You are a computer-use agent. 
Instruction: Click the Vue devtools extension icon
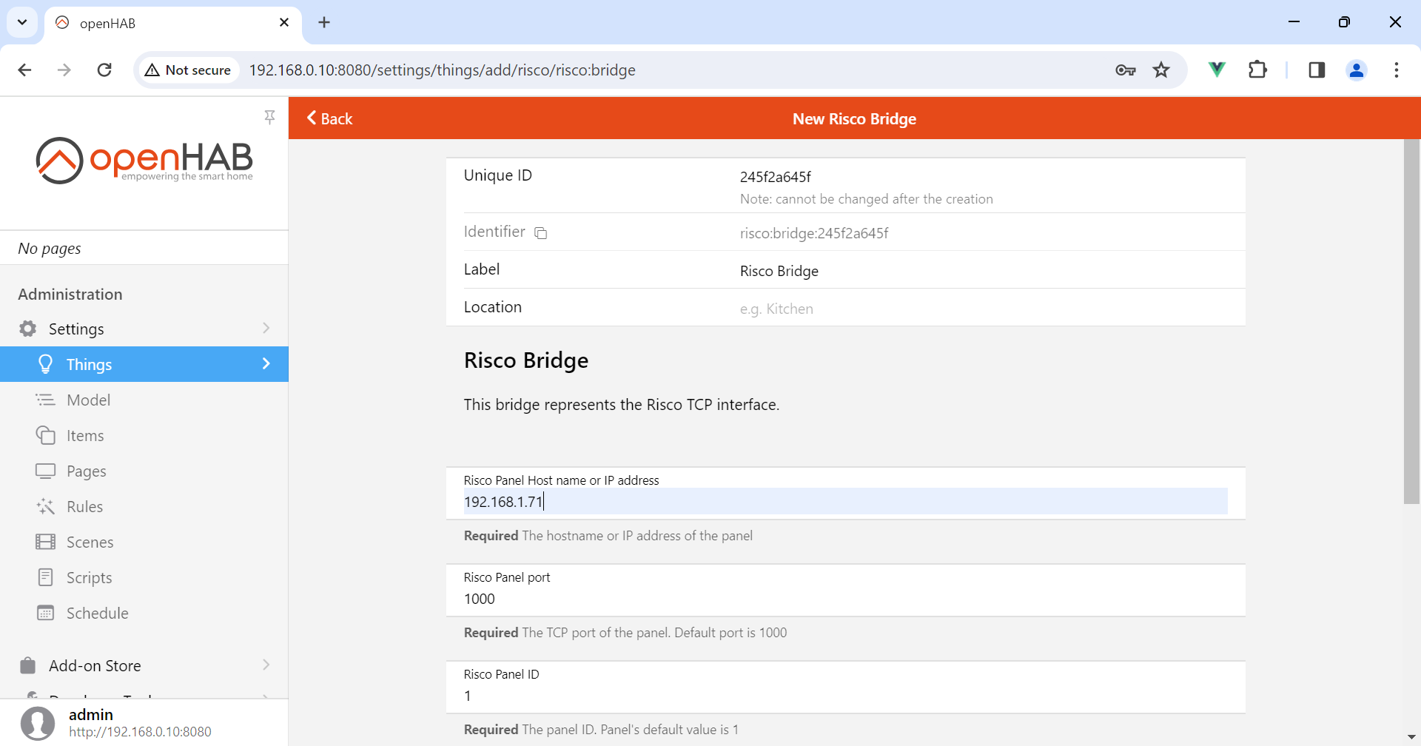point(1216,70)
